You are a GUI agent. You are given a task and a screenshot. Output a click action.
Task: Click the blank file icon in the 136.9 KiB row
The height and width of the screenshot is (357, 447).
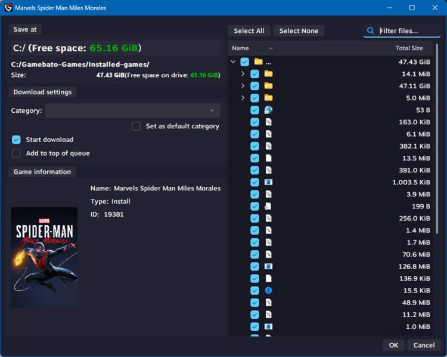[268, 278]
